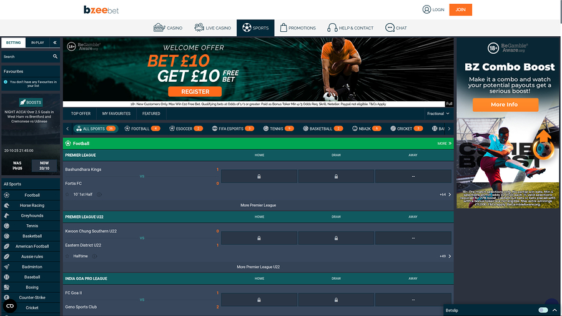Favourite the Kwoon Chung Southern U22 match
Viewport: 562px width, 316px height.
click(x=67, y=256)
